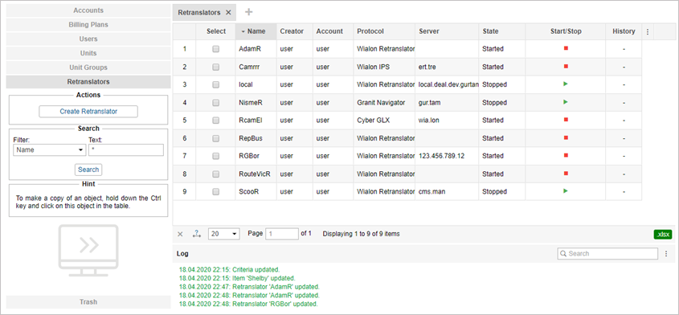The width and height of the screenshot is (679, 315).
Task: Start the local retranslator with green arrow
Action: [566, 84]
